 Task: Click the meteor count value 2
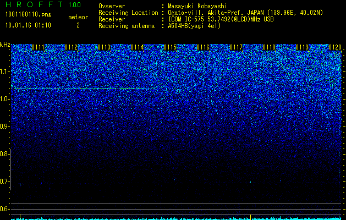coord(78,25)
